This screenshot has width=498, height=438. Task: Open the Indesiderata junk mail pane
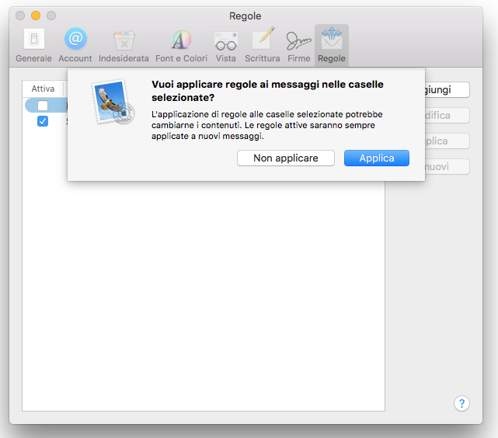pos(124,45)
